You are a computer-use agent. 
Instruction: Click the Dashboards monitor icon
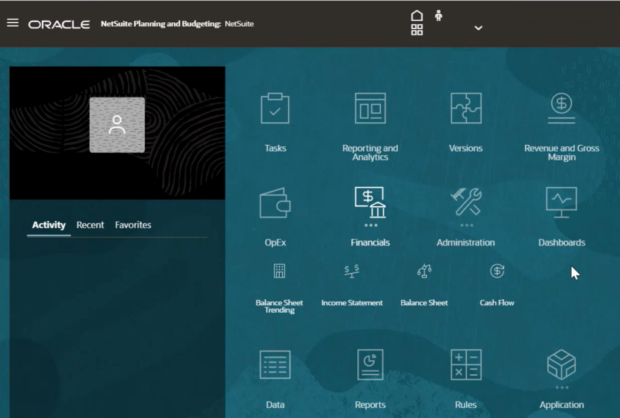click(x=561, y=203)
